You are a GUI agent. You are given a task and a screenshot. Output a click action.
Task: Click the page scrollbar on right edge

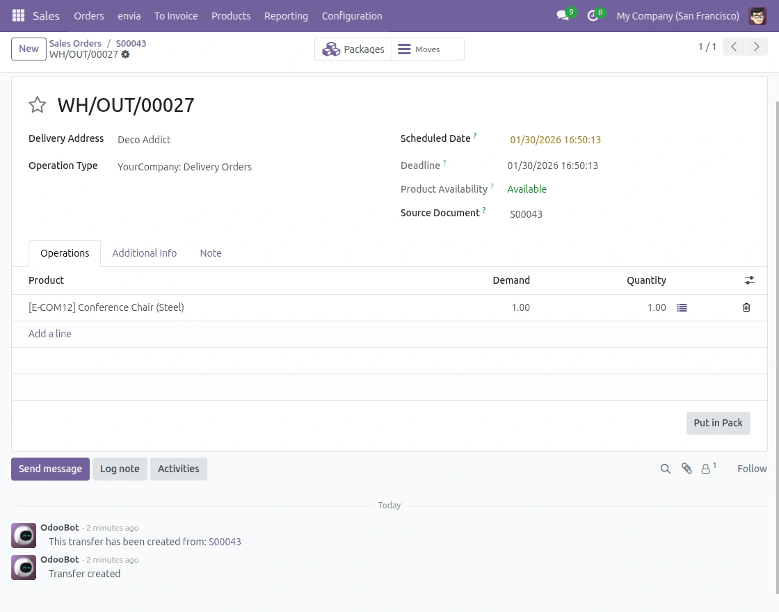(x=776, y=348)
